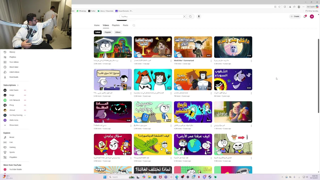Open YouTube notifications bell
The width and height of the screenshot is (320, 180).
[x=305, y=16]
